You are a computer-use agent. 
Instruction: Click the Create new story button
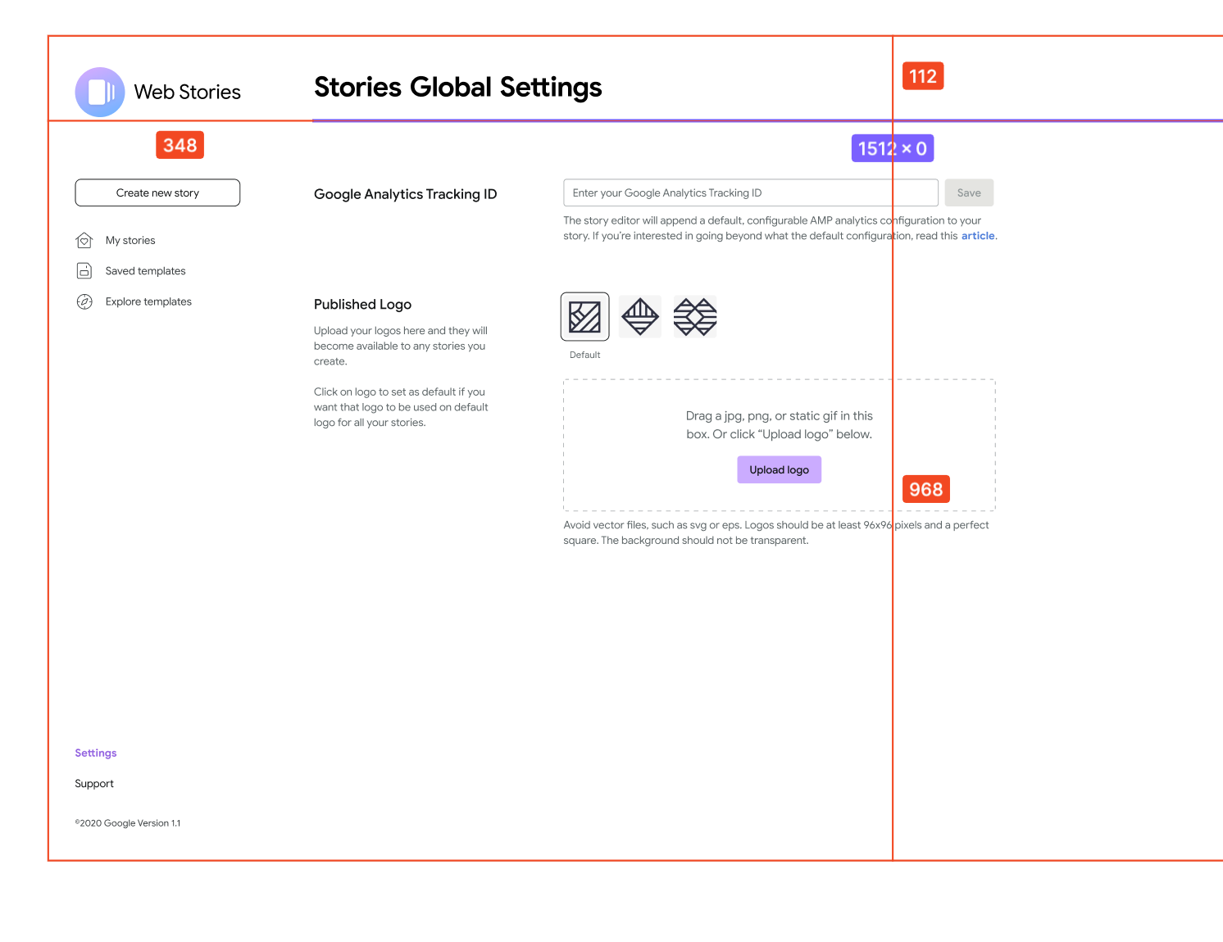tap(157, 192)
